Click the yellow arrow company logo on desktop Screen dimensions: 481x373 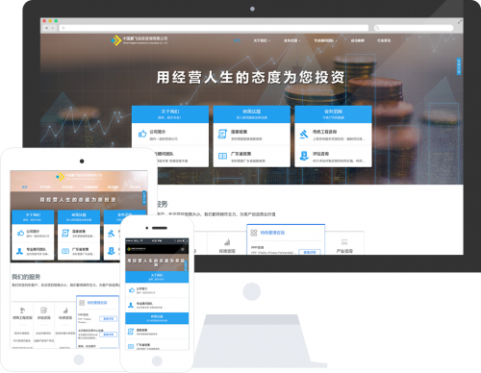(115, 40)
